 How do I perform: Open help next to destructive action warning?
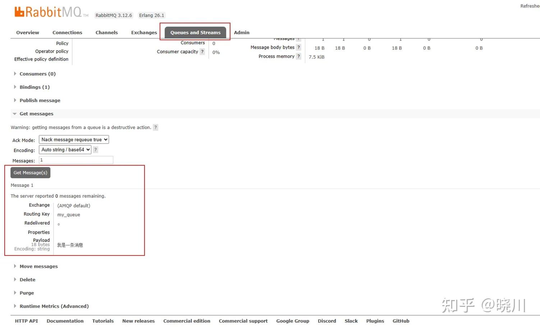coord(155,128)
